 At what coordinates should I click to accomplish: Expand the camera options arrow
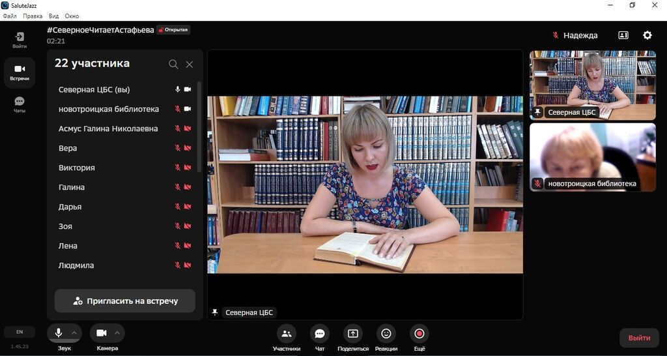point(117,333)
